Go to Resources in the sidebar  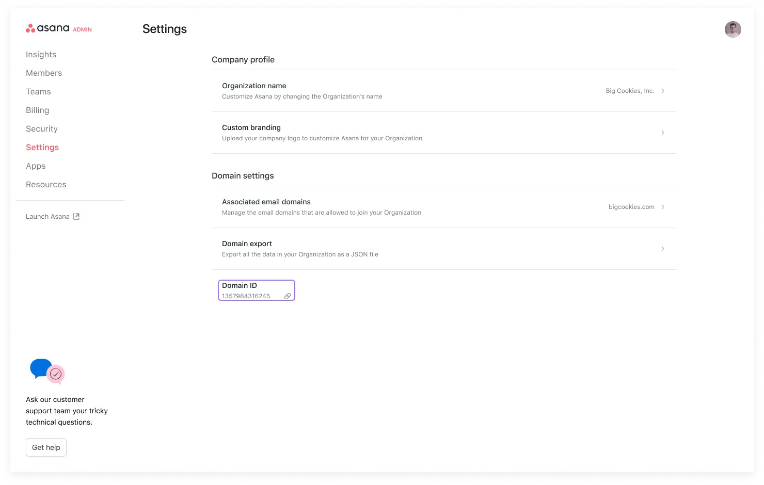pyautogui.click(x=46, y=185)
